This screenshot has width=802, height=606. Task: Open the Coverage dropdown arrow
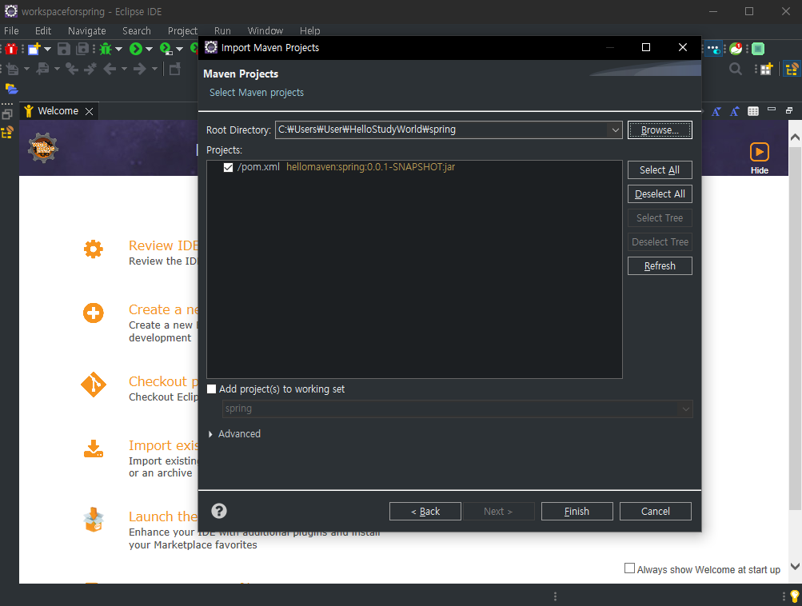coord(179,49)
